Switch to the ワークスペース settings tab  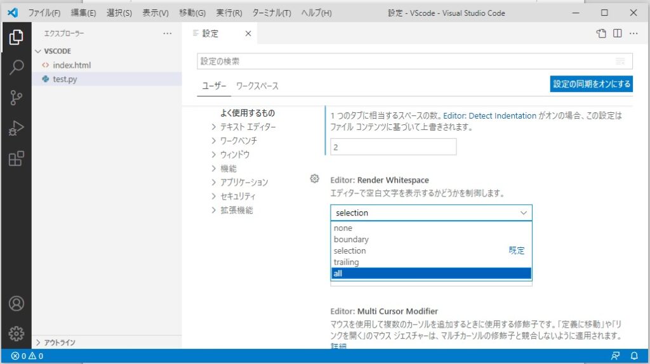(x=257, y=86)
